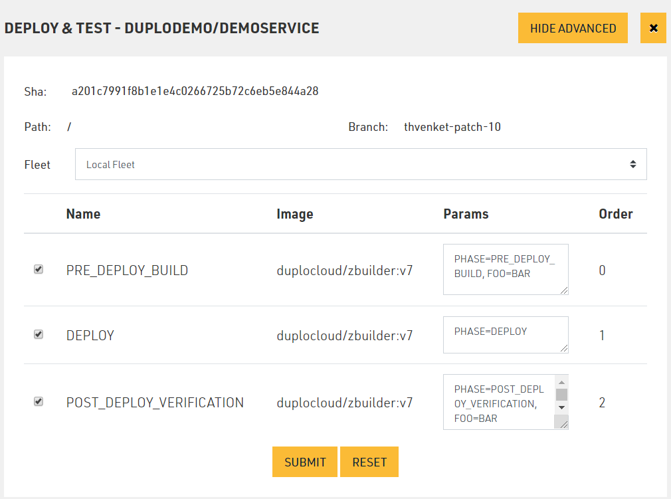Focus the POST_DEPLOY_VERIFICATION params text area
The height and width of the screenshot is (499, 671).
[498, 402]
